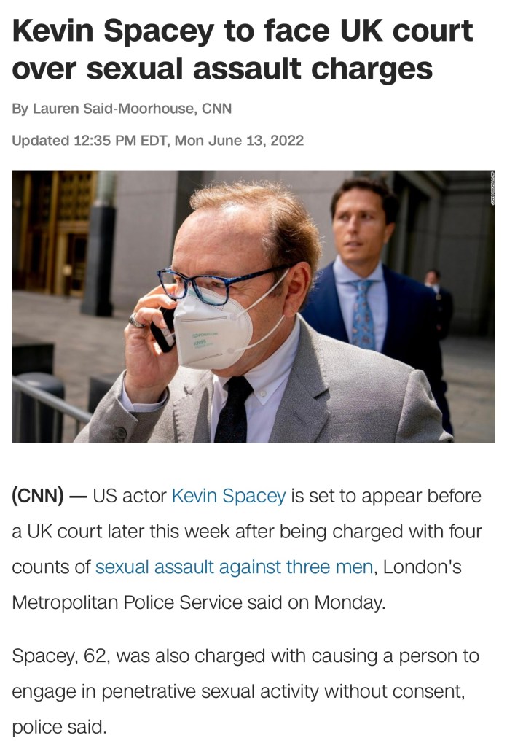The width and height of the screenshot is (507, 746).
Task: Select the Lauren Said-Moorhouse byline
Action: (x=122, y=109)
